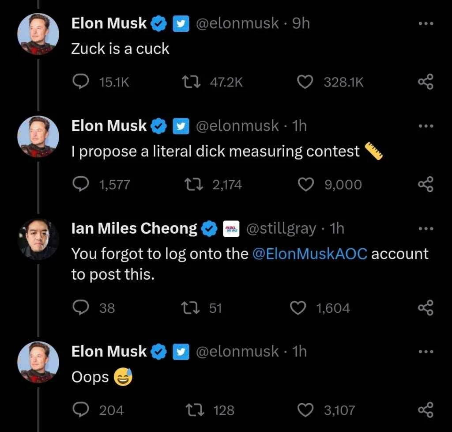
Task: Like Ian Miles Cheong's reply
Action: (298, 308)
